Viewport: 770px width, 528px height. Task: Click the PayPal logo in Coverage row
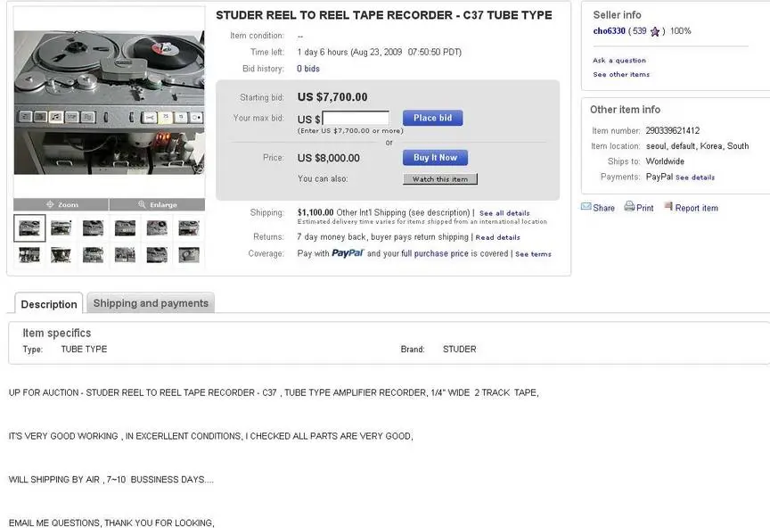pos(348,253)
